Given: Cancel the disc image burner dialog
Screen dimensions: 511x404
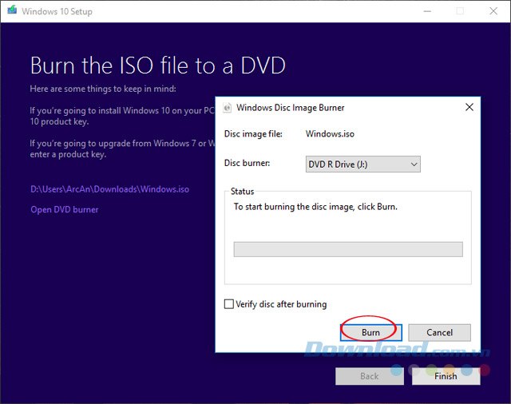Looking at the screenshot, I should [439, 332].
